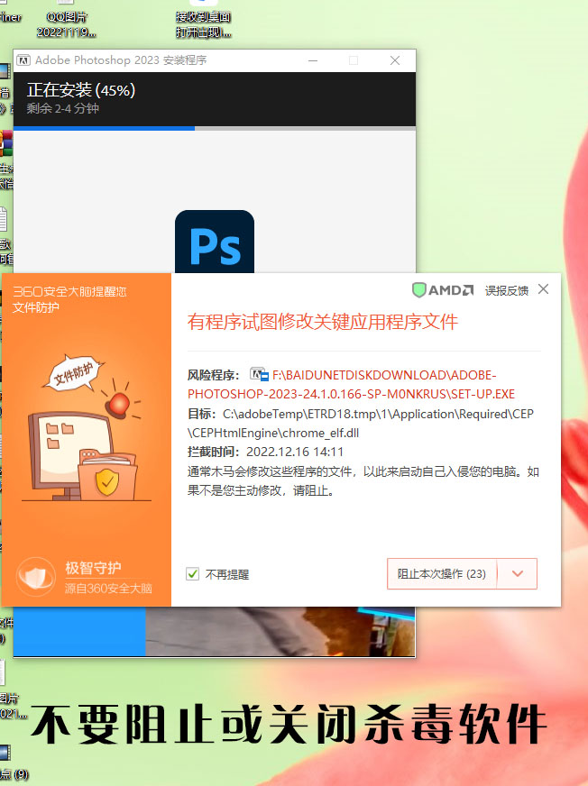The height and width of the screenshot is (786, 588).
Task: Close the Adobe Photoshop 2023 installer window
Action: pos(395,60)
